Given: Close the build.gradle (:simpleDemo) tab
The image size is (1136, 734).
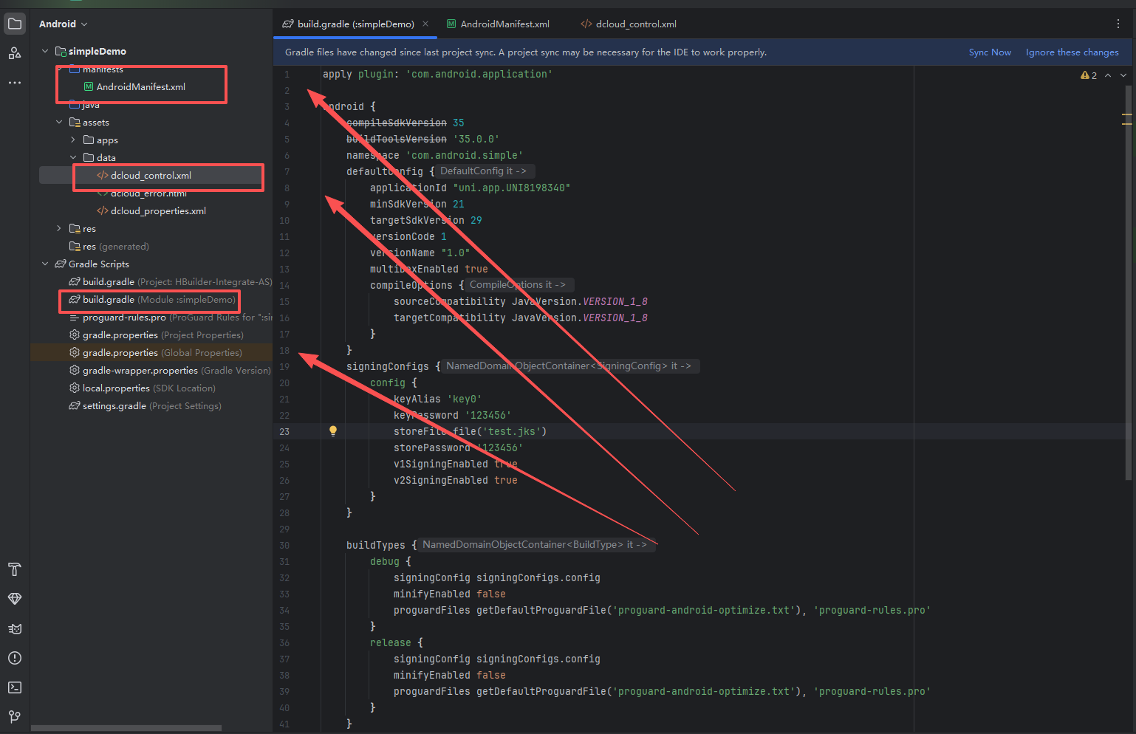Looking at the screenshot, I should pyautogui.click(x=425, y=24).
